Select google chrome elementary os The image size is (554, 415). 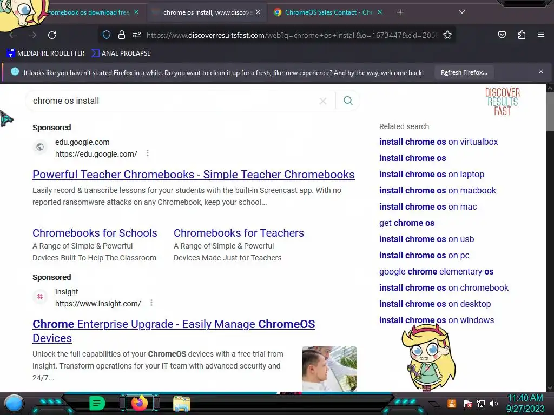(437, 272)
